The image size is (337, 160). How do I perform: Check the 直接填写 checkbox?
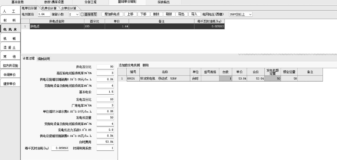click(x=83, y=14)
